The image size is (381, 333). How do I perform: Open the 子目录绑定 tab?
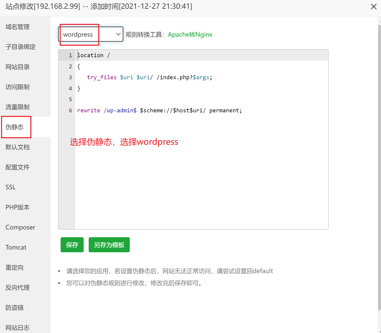(25, 47)
